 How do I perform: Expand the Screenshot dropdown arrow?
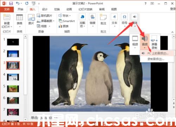click(x=54, y=21)
